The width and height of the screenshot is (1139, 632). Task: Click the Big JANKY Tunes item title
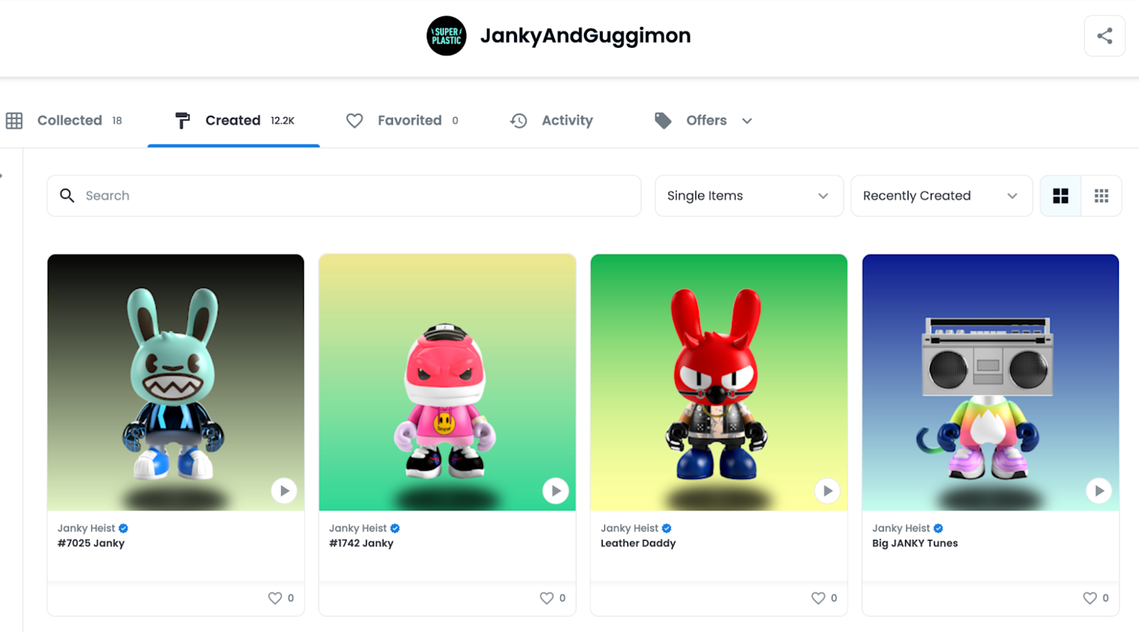click(915, 543)
